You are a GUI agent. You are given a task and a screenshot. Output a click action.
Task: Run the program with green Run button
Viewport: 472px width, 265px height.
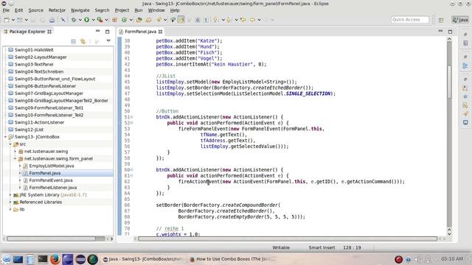87,20
